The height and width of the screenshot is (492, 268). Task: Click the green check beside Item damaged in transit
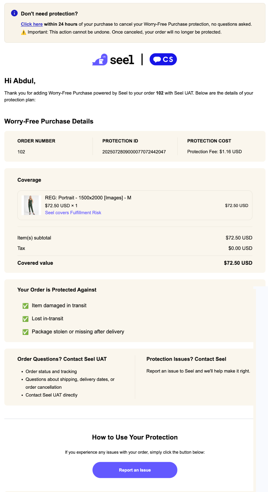point(25,306)
